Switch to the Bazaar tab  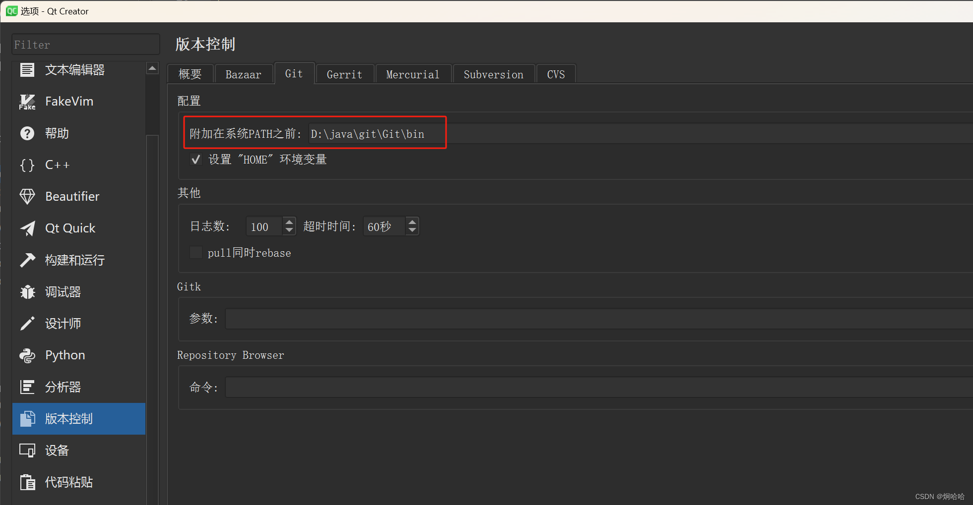244,74
